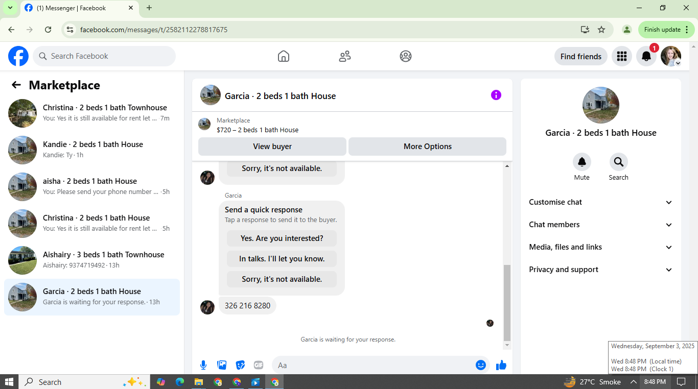Open the Windows notification center
698x389 pixels.
[681, 382]
